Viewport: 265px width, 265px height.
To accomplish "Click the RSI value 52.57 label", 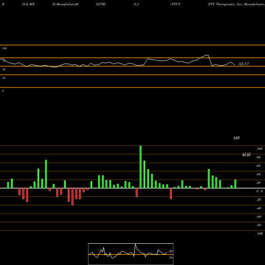I will coord(244,64).
